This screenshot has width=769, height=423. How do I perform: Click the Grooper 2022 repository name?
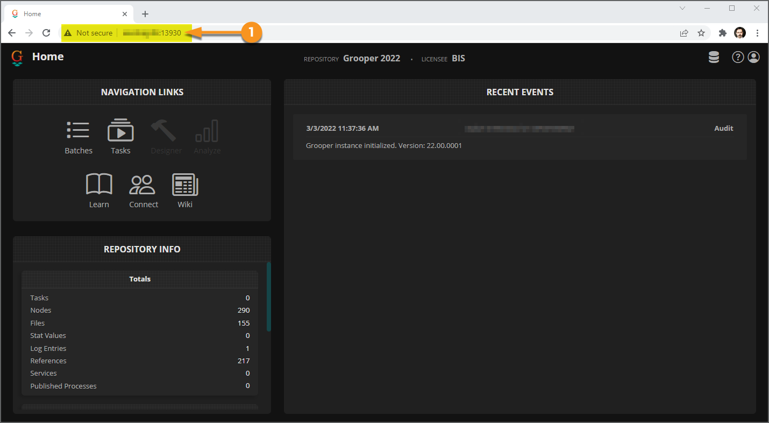[372, 58]
